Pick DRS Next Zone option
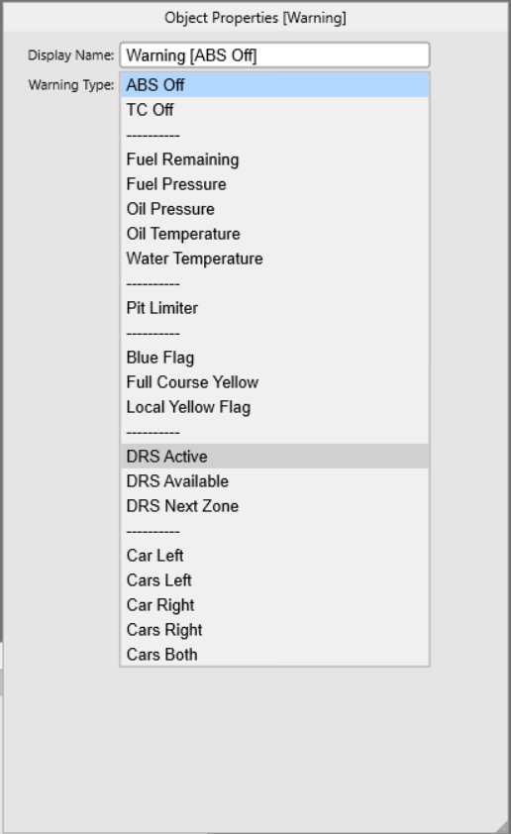Image resolution: width=511 pixels, height=834 pixels. [x=274, y=505]
